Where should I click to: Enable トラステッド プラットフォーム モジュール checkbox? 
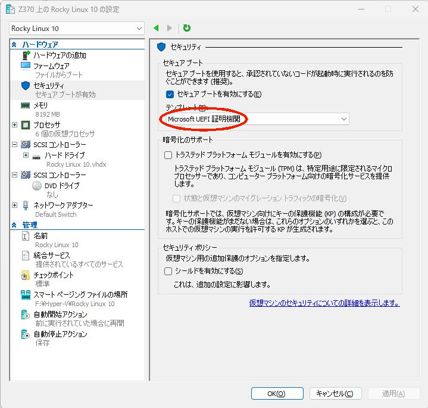tap(168, 155)
